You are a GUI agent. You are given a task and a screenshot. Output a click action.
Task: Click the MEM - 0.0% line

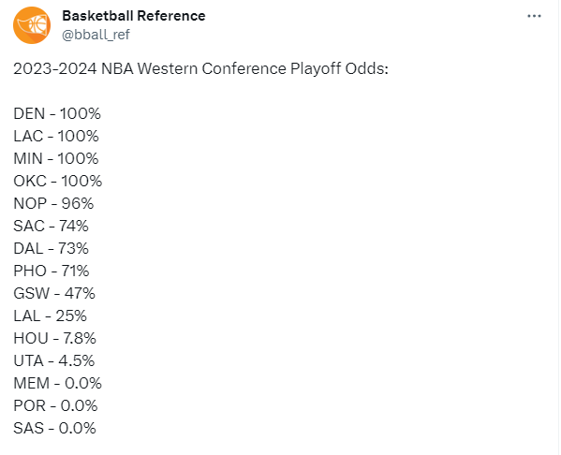pos(58,384)
